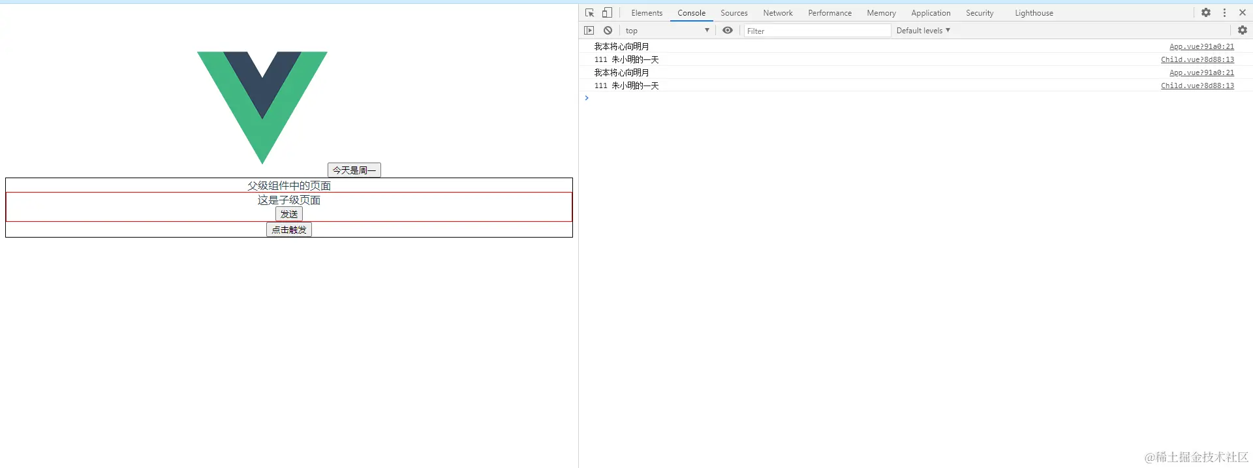Screen dimensions: 1253x468
Task: Expand the Default levels dropdown
Action: click(923, 30)
